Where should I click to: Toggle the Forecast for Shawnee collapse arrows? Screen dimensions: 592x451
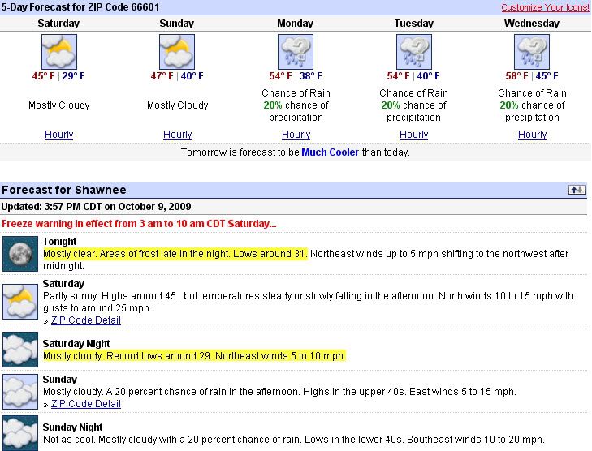(x=577, y=190)
